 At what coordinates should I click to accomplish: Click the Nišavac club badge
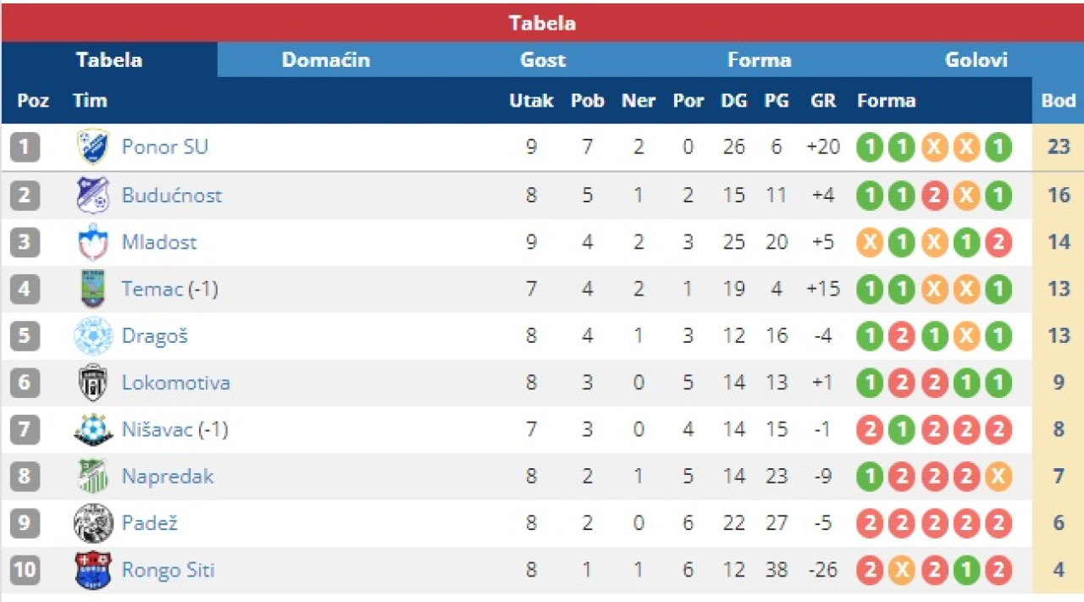click(92, 430)
